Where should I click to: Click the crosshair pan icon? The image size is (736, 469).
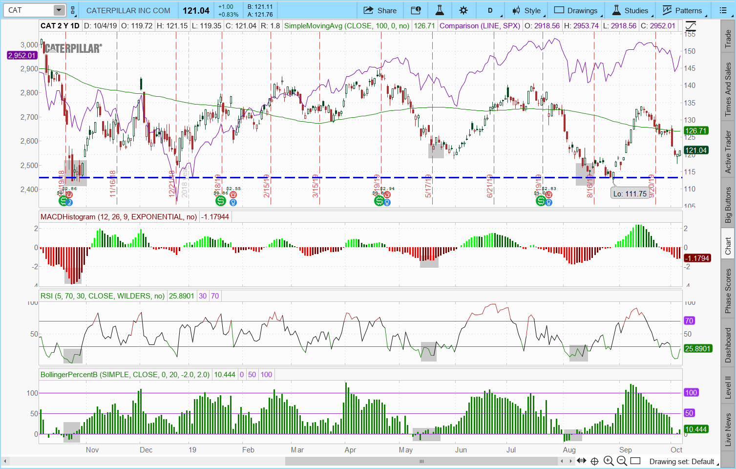point(594,461)
